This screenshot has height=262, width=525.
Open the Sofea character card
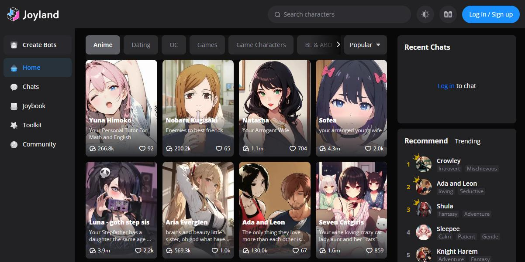pyautogui.click(x=352, y=108)
